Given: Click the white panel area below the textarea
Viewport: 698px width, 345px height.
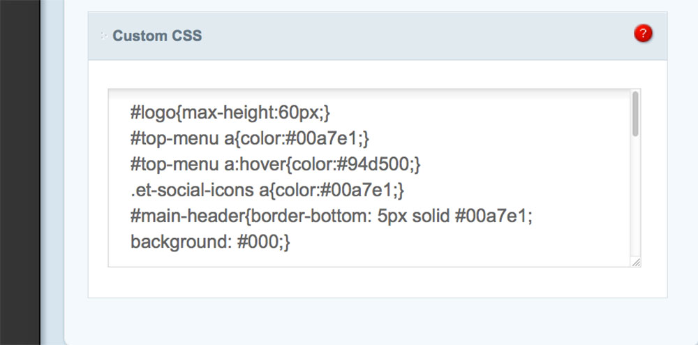Looking at the screenshot, I should point(377,282).
